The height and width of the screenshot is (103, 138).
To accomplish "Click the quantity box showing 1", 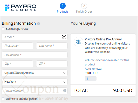I will click(x=91, y=79).
